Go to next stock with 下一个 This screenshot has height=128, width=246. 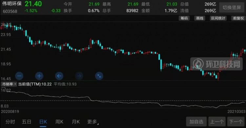236,121
